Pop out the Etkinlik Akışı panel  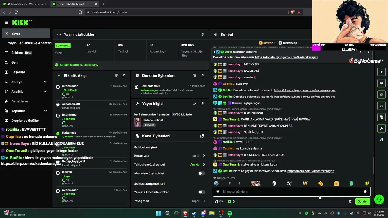[124, 76]
